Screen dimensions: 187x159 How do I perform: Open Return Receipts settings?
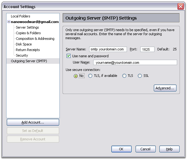[x=28, y=50]
